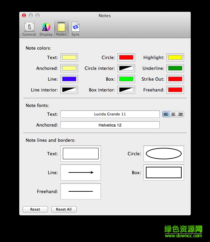Click the Anchored note color swatch
This screenshot has height=242, width=210.
point(69,68)
